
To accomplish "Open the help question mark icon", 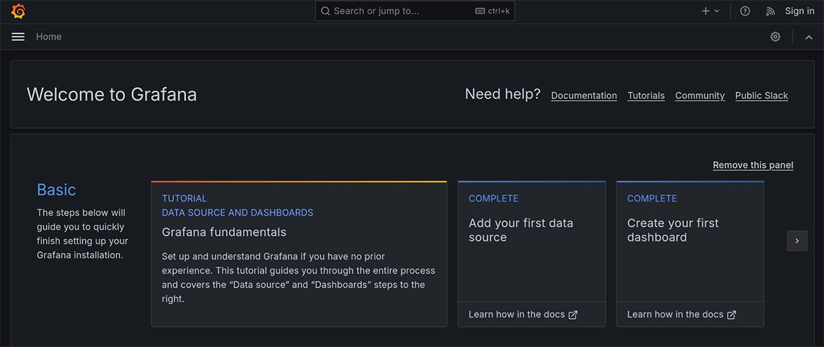I will [745, 11].
